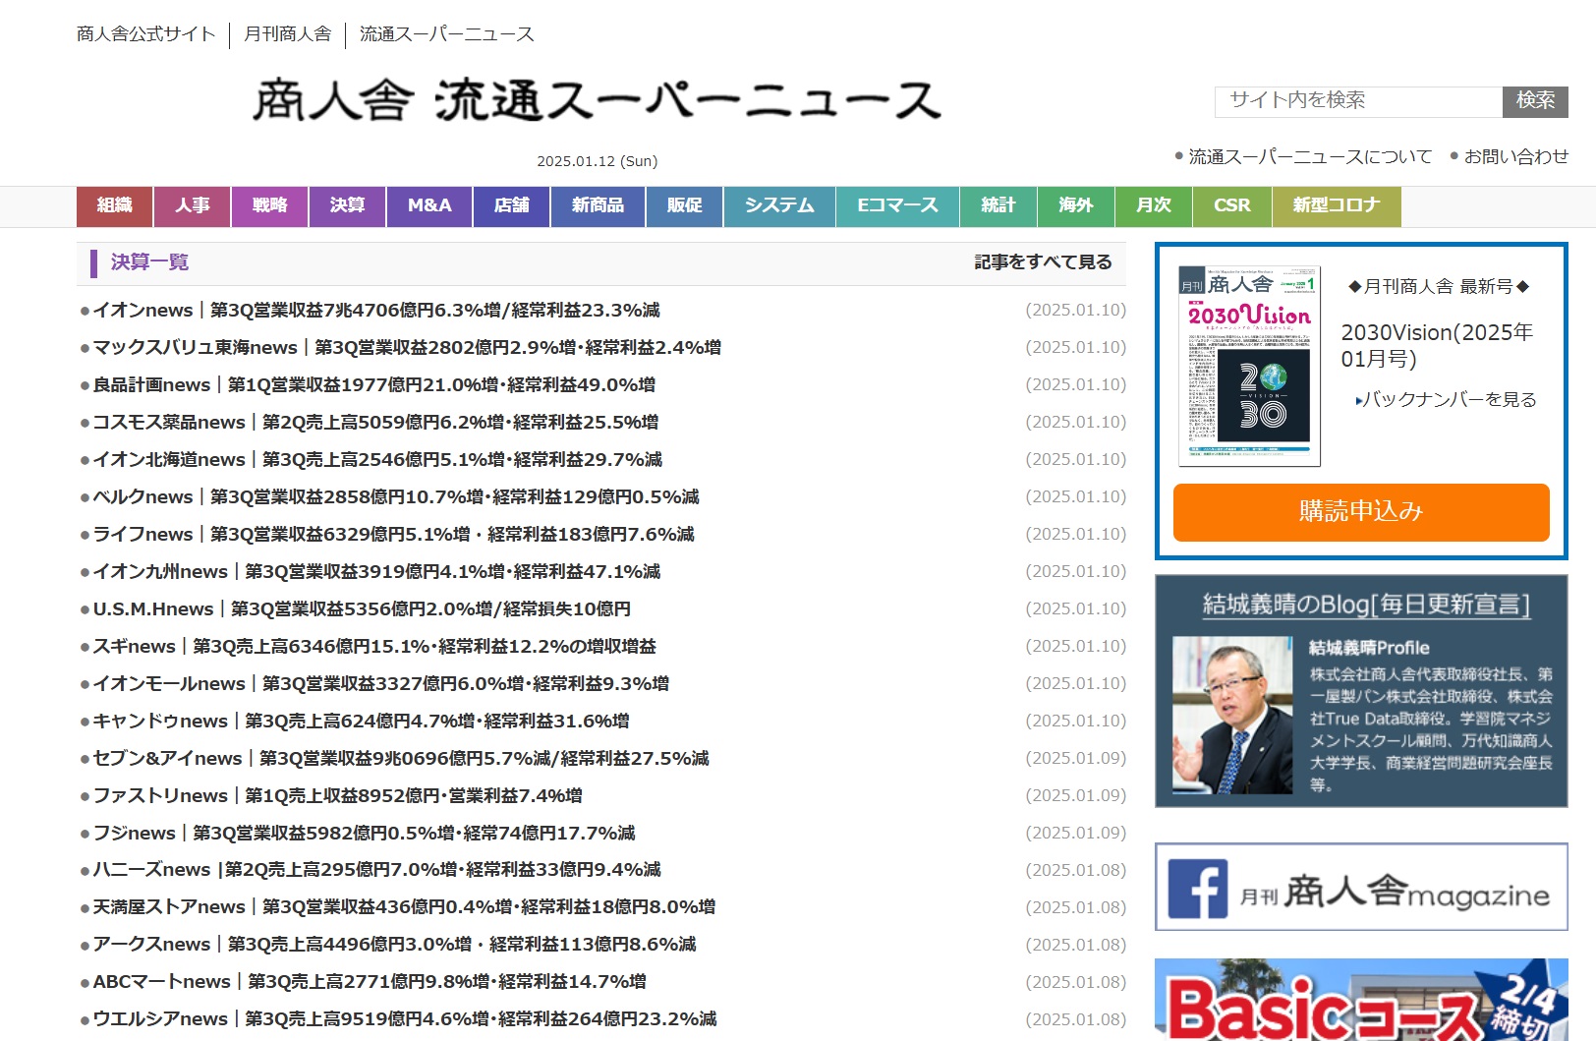Viewport: 1596px width, 1041px height.
Task: Open フジnews 第3Q article
Action: click(364, 834)
